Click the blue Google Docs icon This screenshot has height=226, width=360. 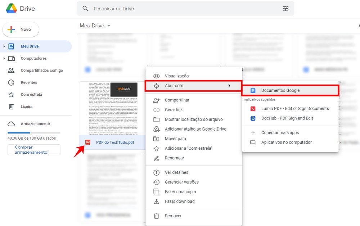tap(253, 91)
